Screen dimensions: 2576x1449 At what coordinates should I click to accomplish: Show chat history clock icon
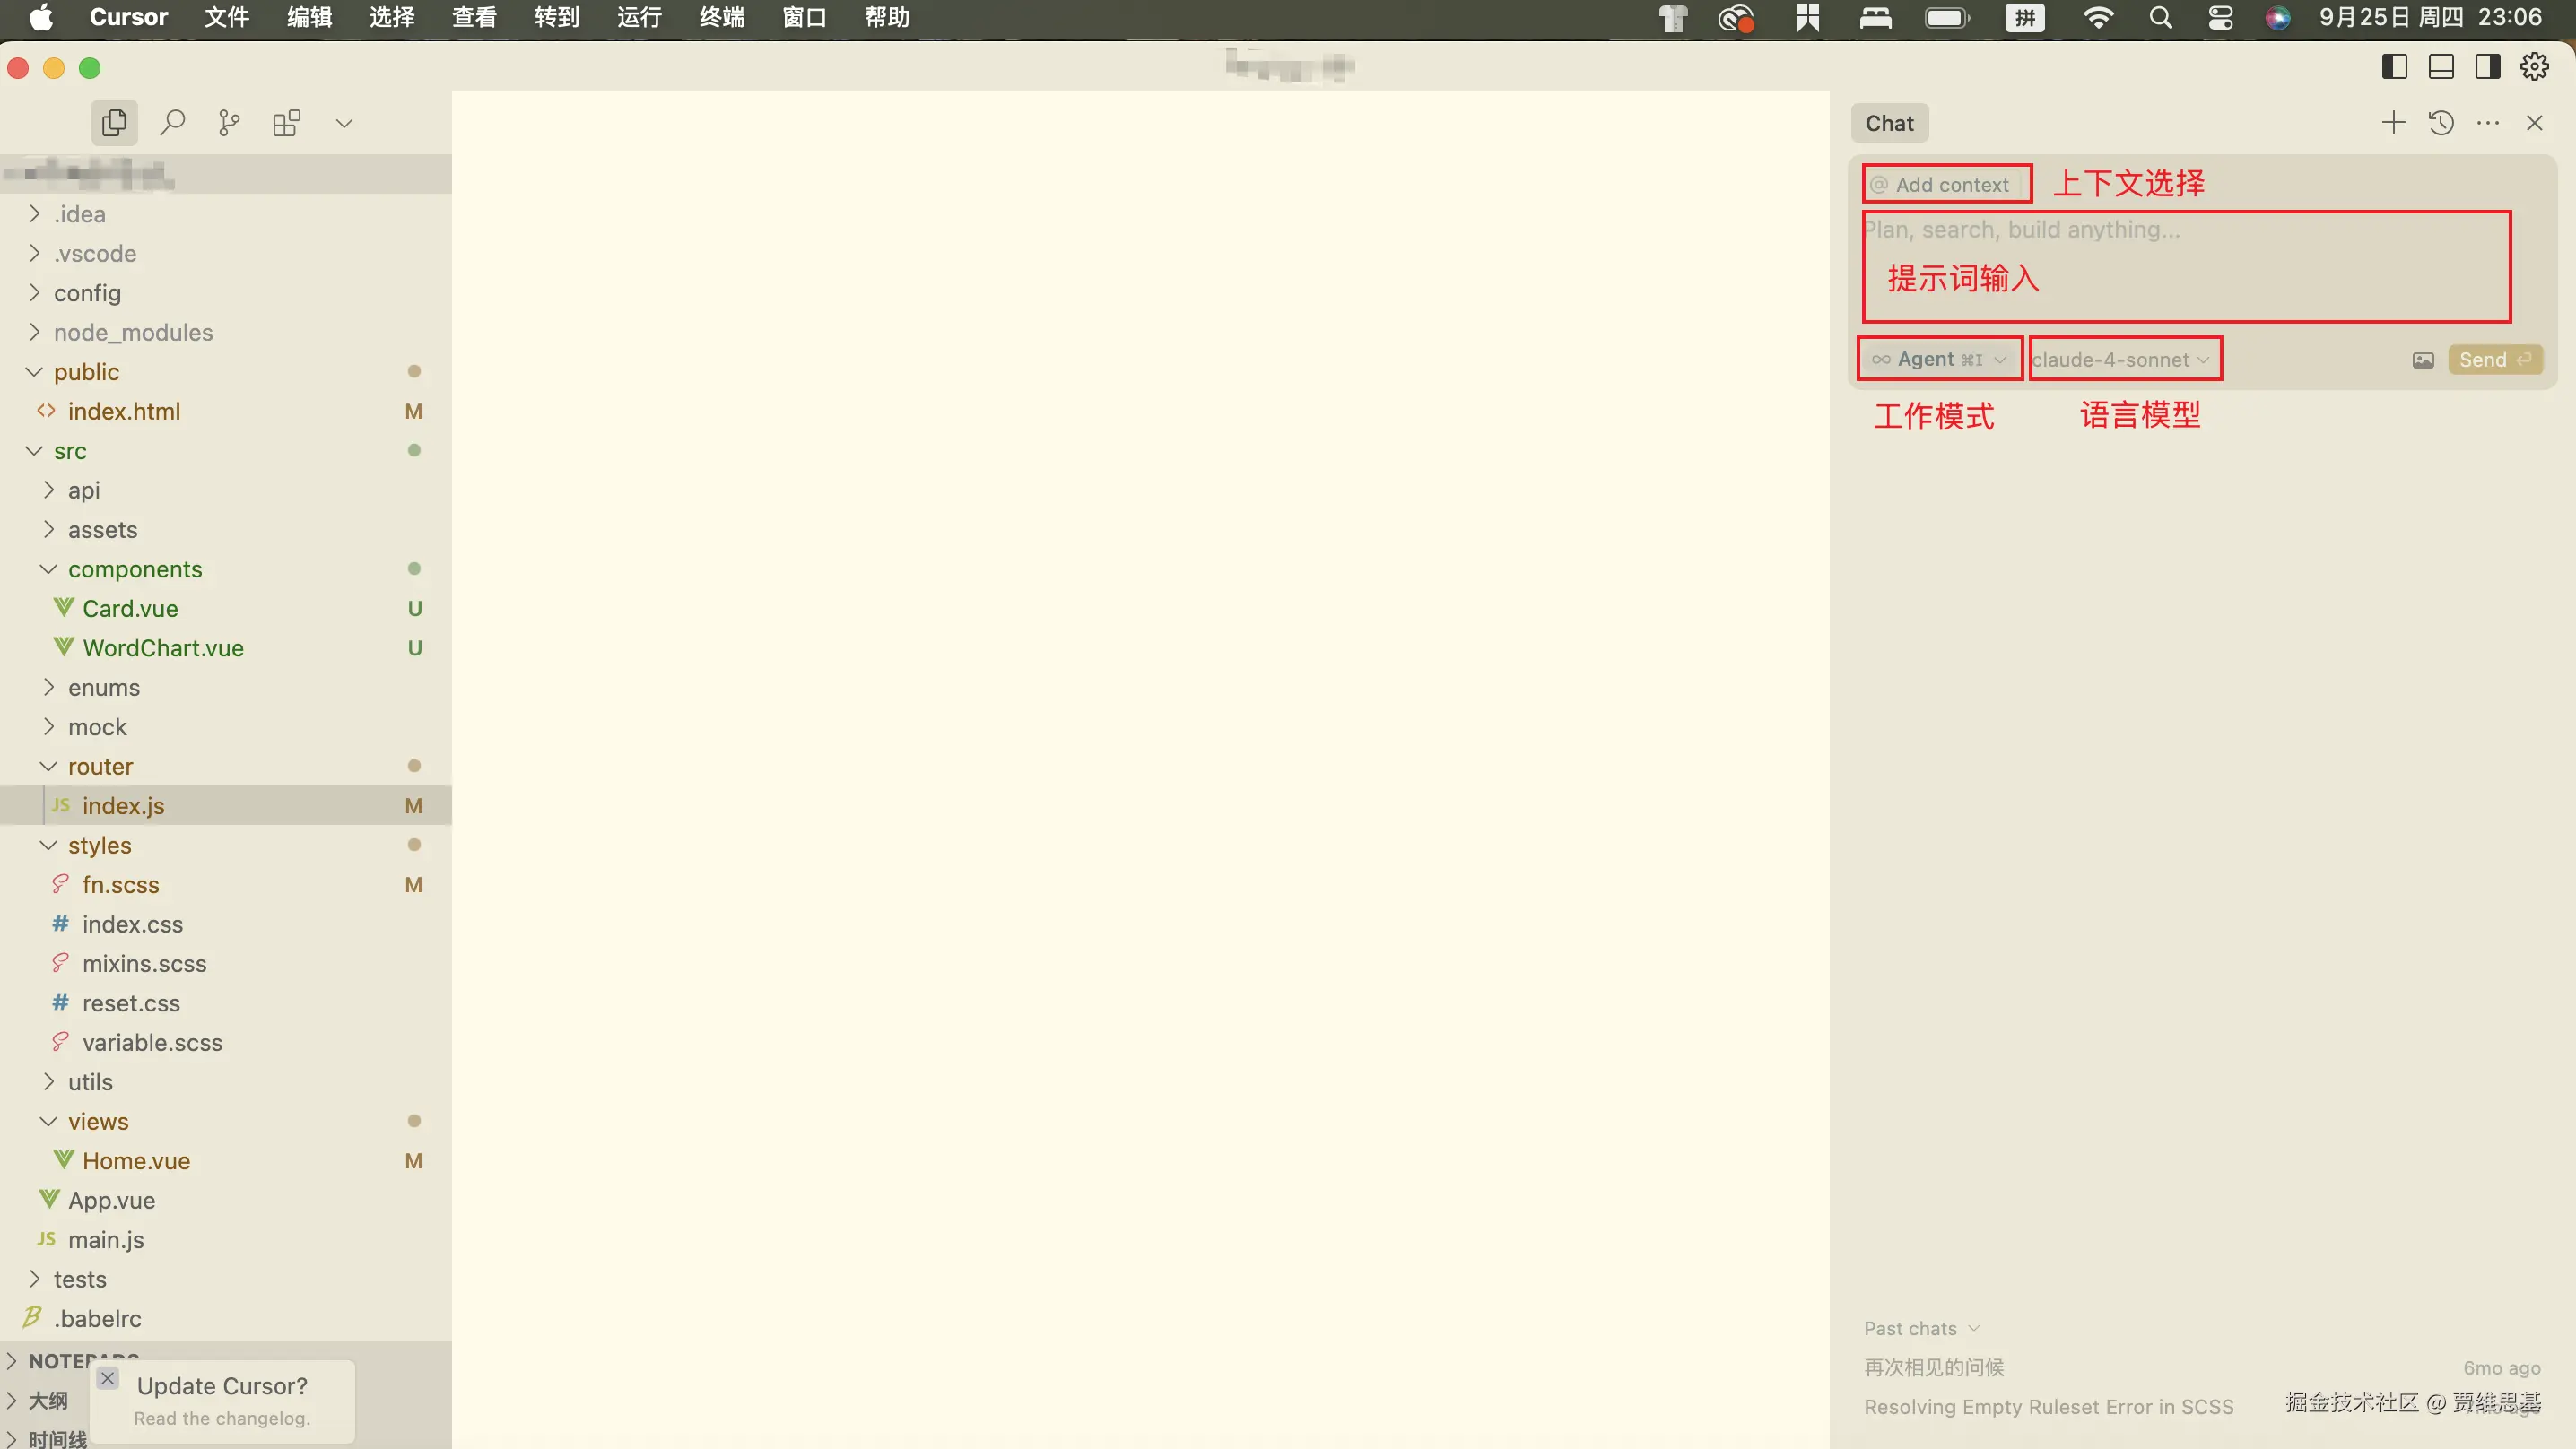2441,123
